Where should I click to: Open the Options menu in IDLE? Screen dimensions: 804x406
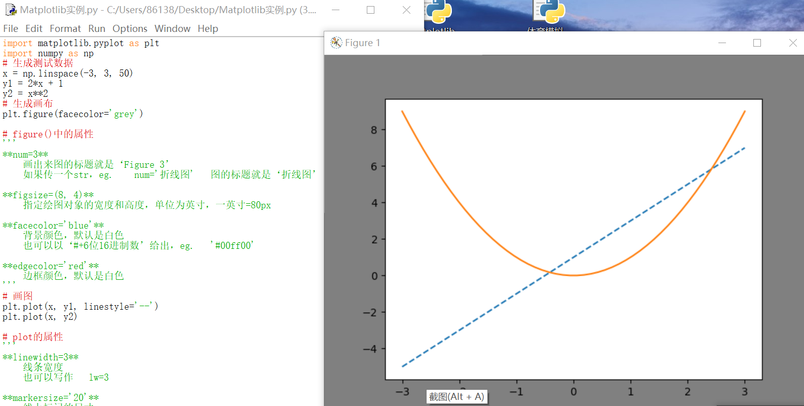pos(130,29)
